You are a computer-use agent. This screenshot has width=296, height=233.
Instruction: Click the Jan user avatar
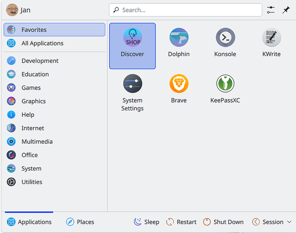tap(12, 10)
